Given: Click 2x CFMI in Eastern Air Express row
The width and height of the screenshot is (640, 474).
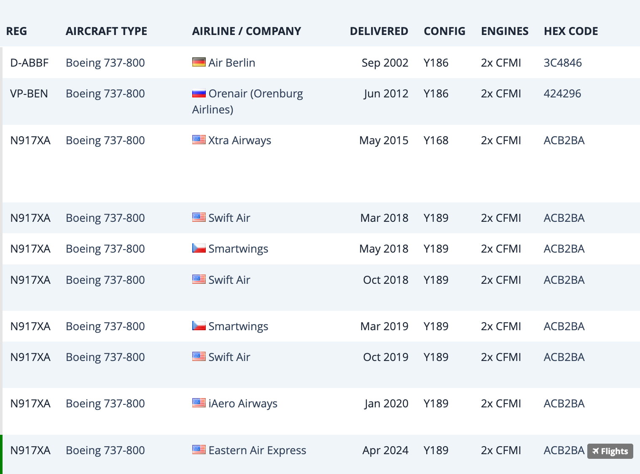Looking at the screenshot, I should point(501,450).
